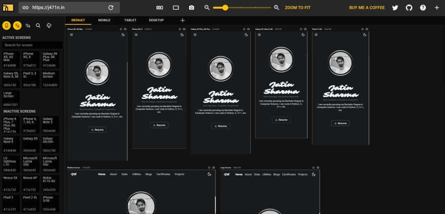Viewport: 445px width, 214px height.
Task: Click Resume button in Galaxy S9 Plus preview
Action: point(221,126)
